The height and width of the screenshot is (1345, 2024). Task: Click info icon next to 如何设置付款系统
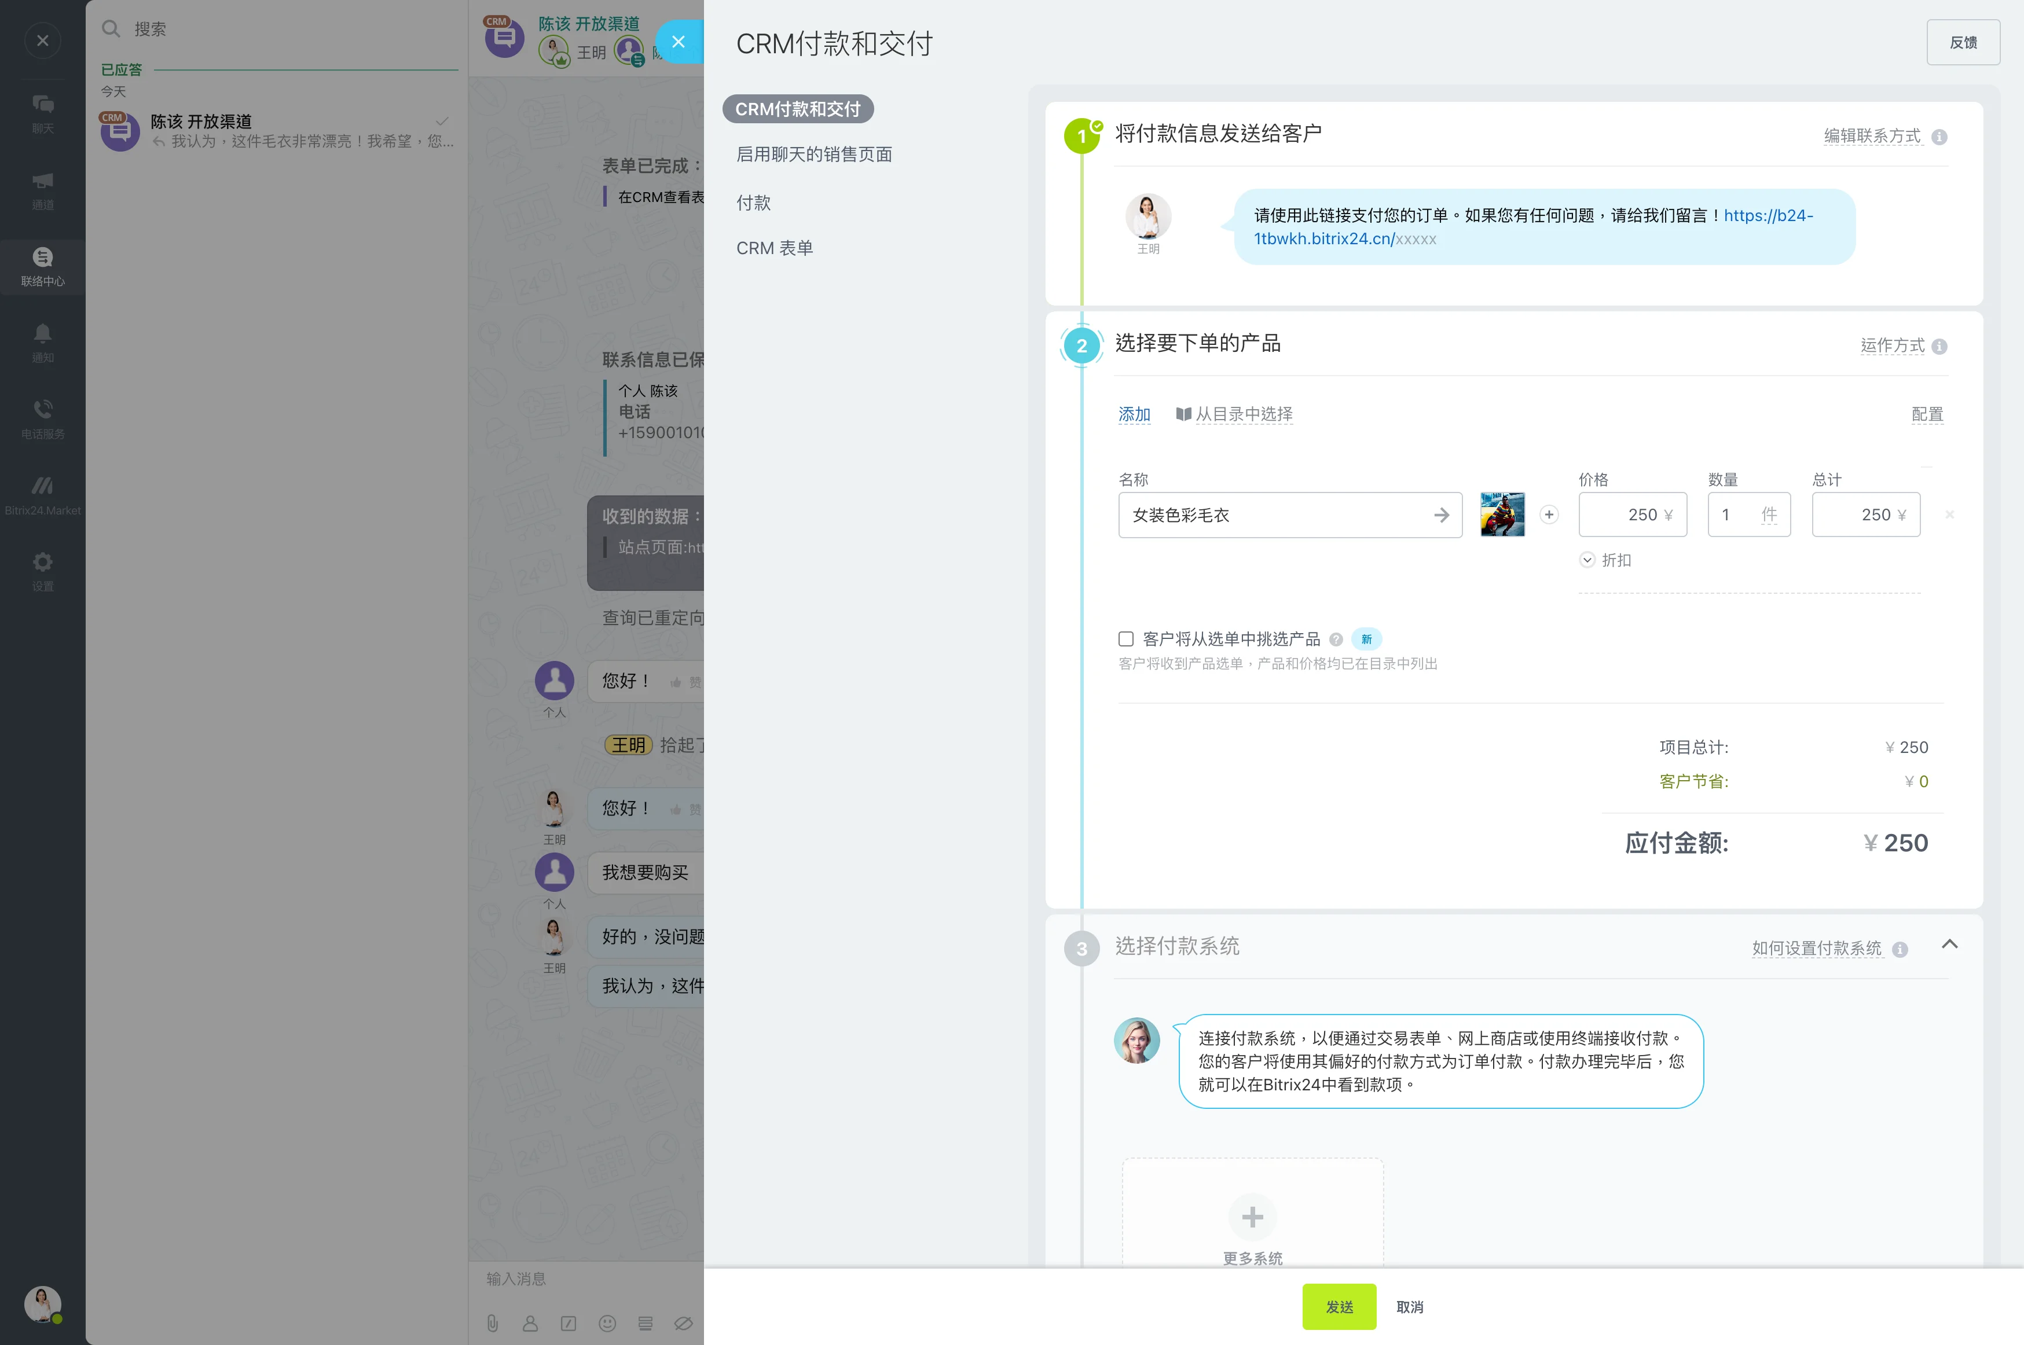pos(1900,950)
